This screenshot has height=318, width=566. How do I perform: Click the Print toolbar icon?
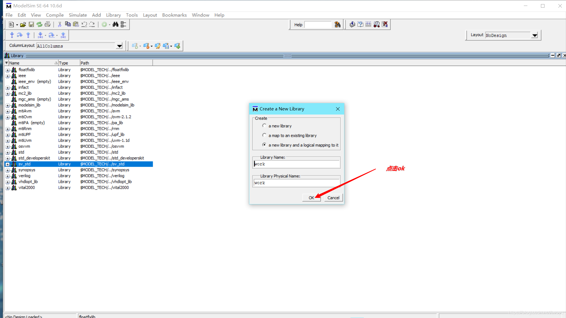point(47,24)
